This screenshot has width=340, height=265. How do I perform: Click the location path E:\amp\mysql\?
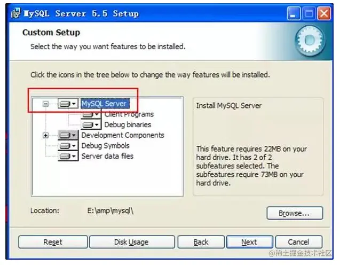tap(110, 211)
